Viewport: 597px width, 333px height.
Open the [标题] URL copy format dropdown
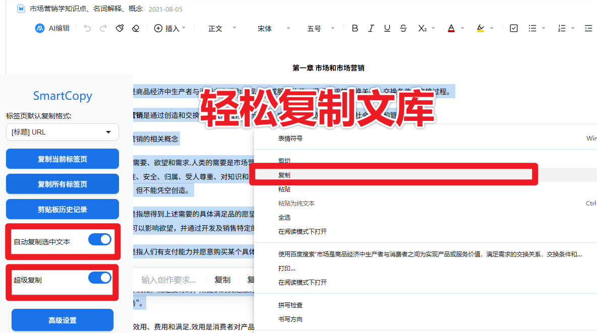click(62, 131)
